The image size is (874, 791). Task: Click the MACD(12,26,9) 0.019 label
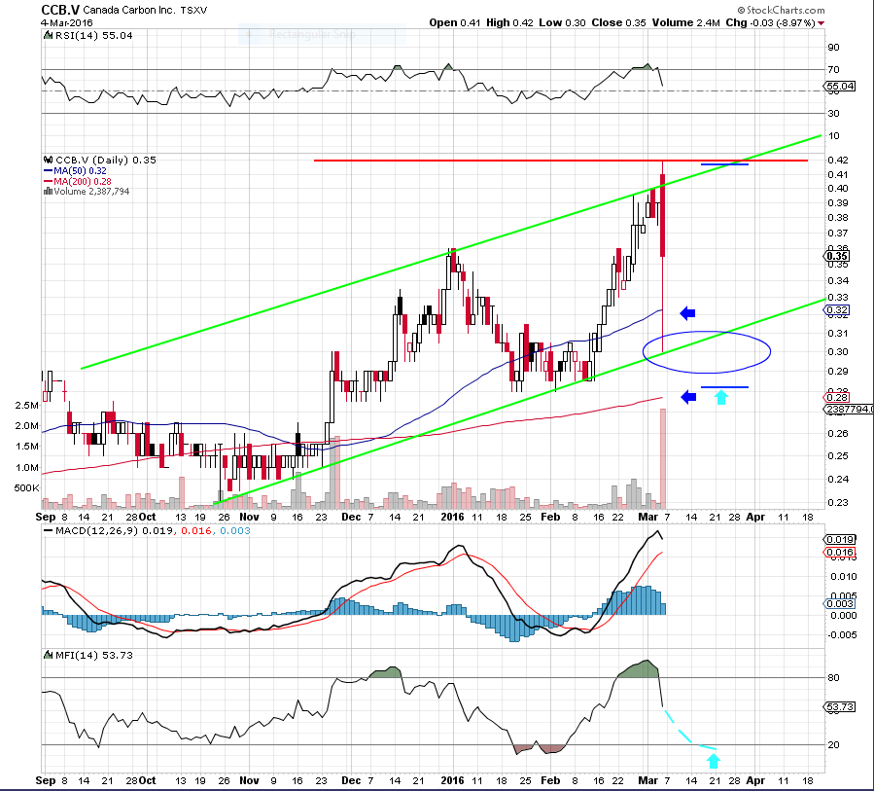tap(115, 530)
